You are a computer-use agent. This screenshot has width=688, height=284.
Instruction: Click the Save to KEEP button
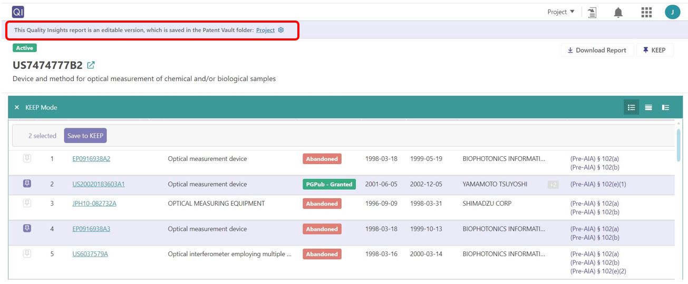[x=85, y=136]
